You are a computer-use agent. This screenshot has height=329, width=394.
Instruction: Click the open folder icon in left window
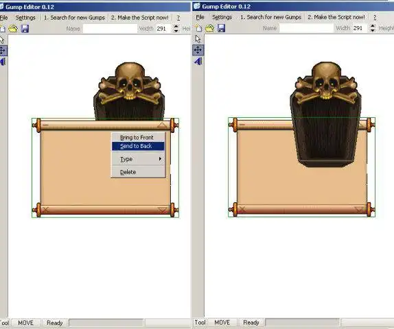13,28
